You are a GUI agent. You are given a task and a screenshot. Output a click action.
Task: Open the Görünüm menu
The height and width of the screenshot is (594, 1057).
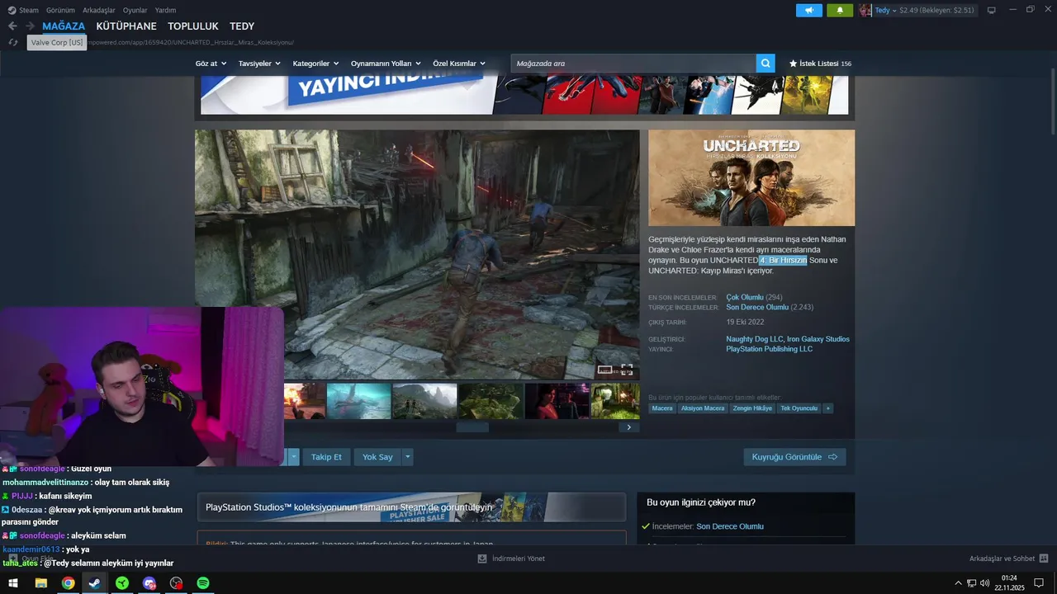click(x=60, y=10)
